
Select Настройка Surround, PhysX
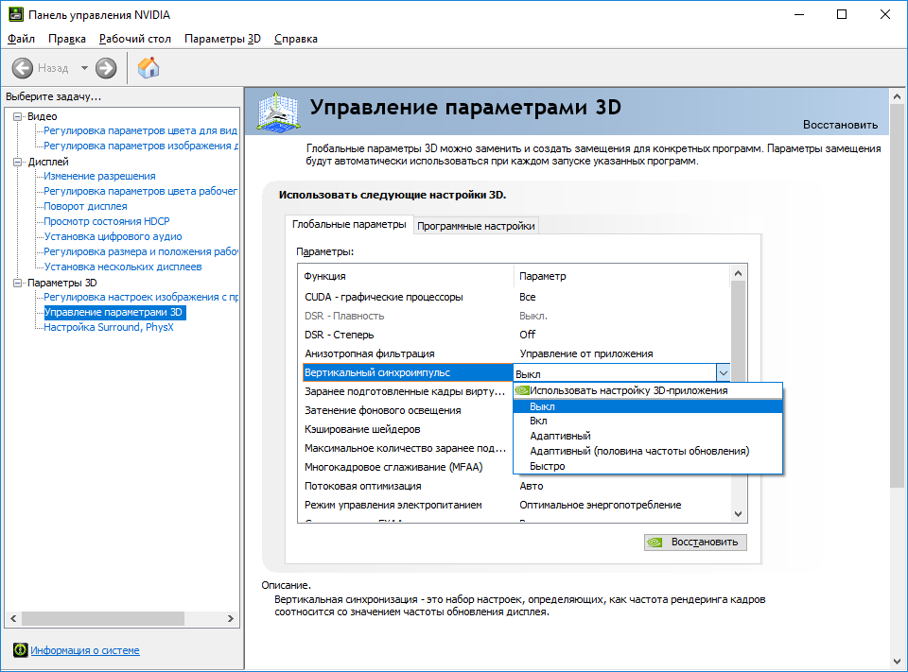(109, 327)
